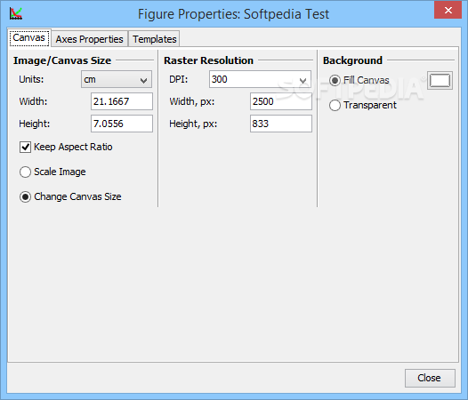Open the Axes Properties tab
Viewport: 468px width, 400px height.
pos(89,39)
